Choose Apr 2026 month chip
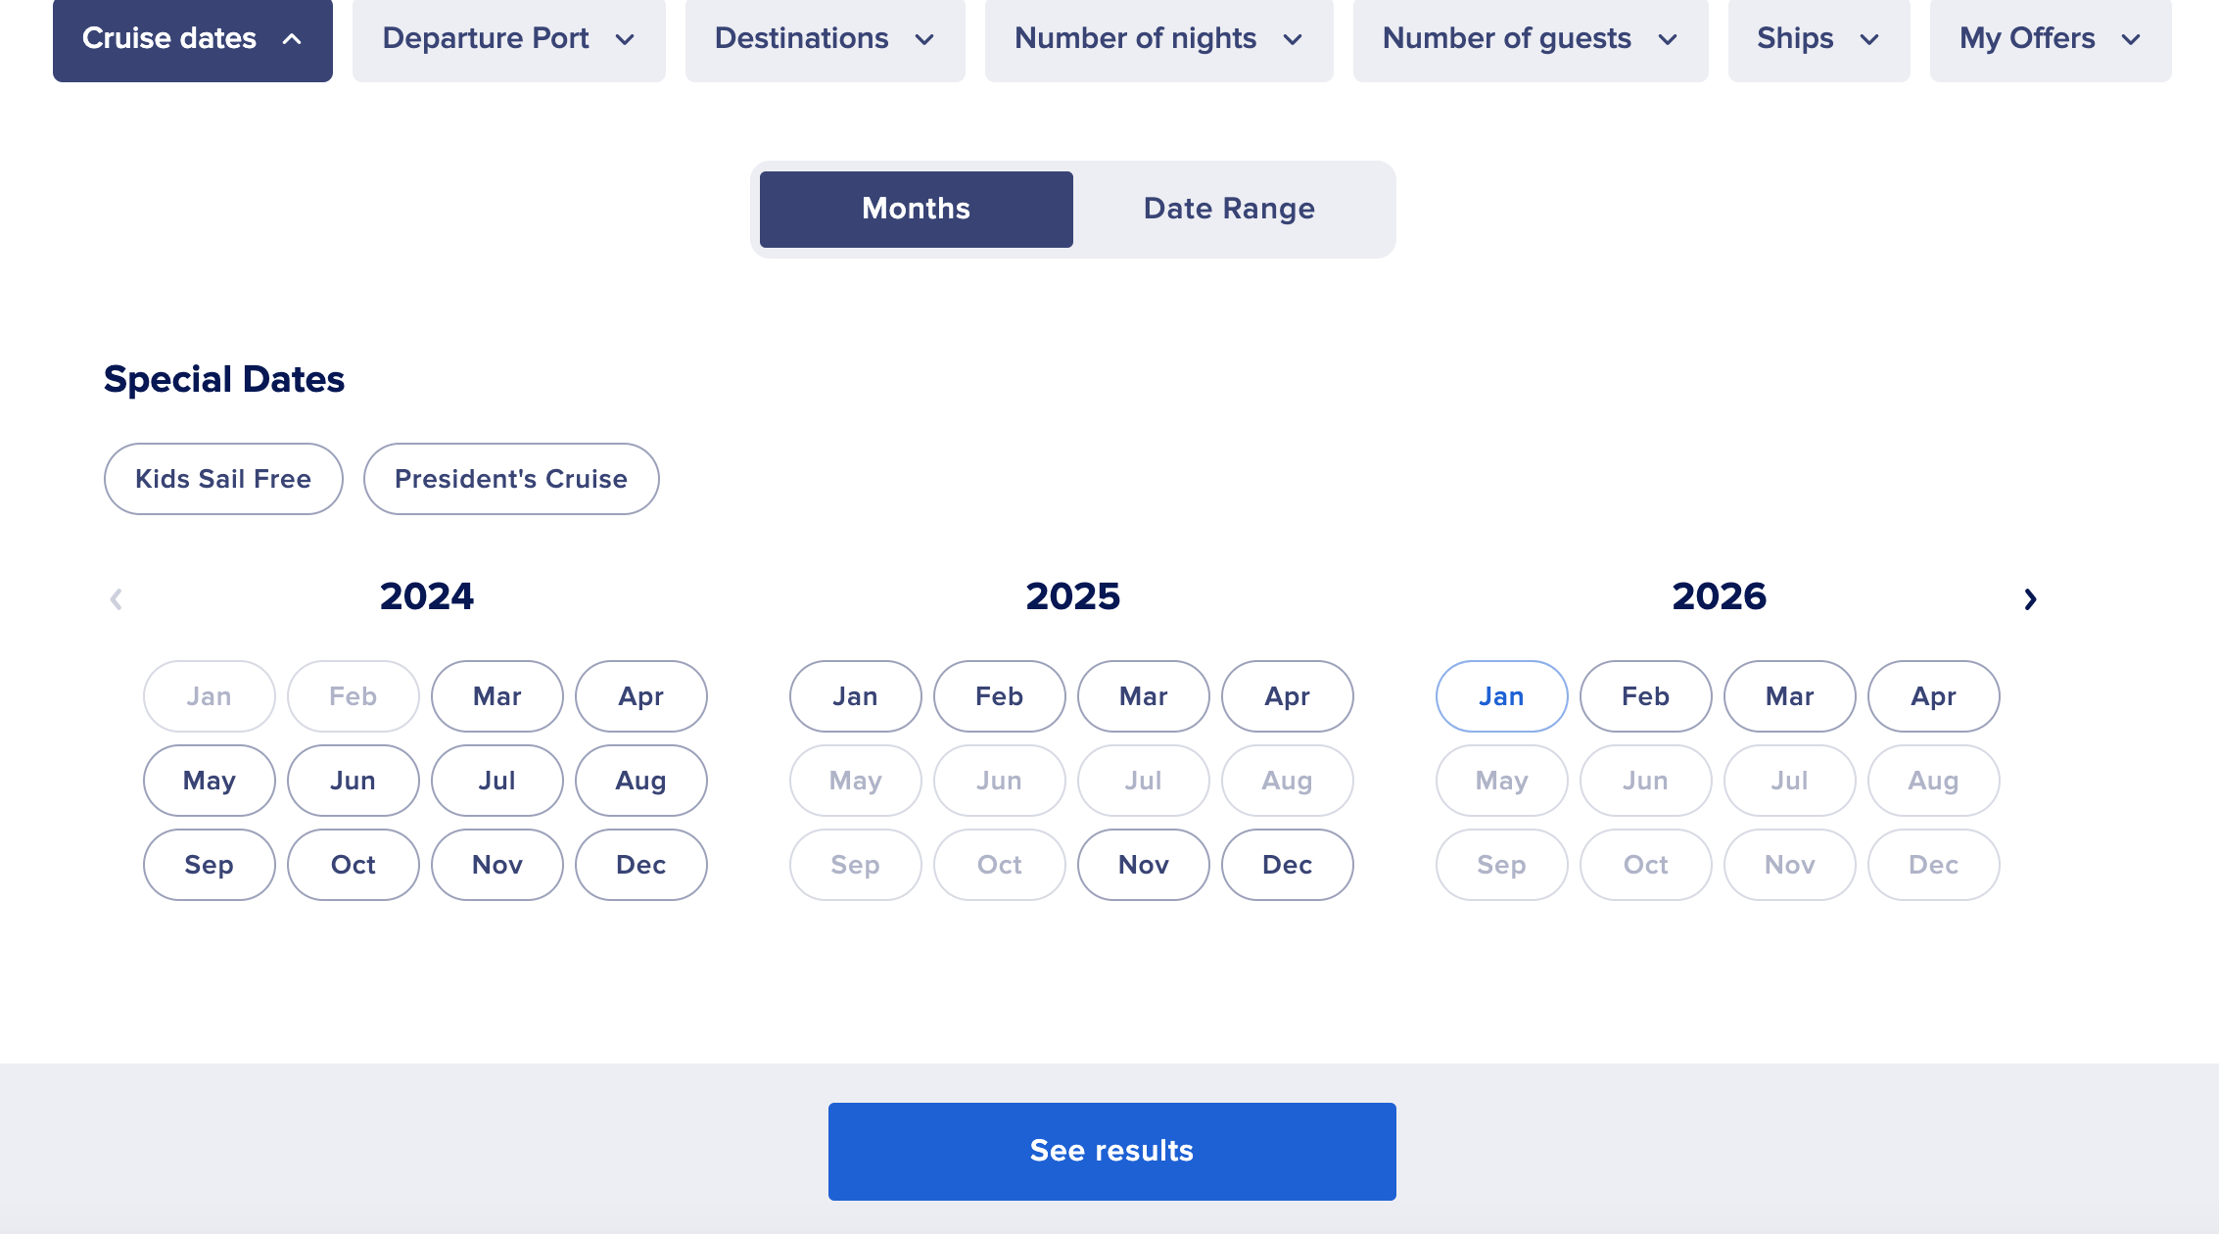The width and height of the screenshot is (2219, 1234). 1934,696
